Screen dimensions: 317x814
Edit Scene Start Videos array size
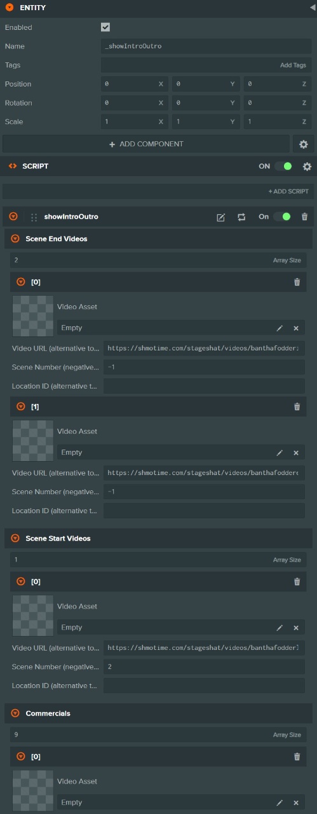tap(158, 560)
